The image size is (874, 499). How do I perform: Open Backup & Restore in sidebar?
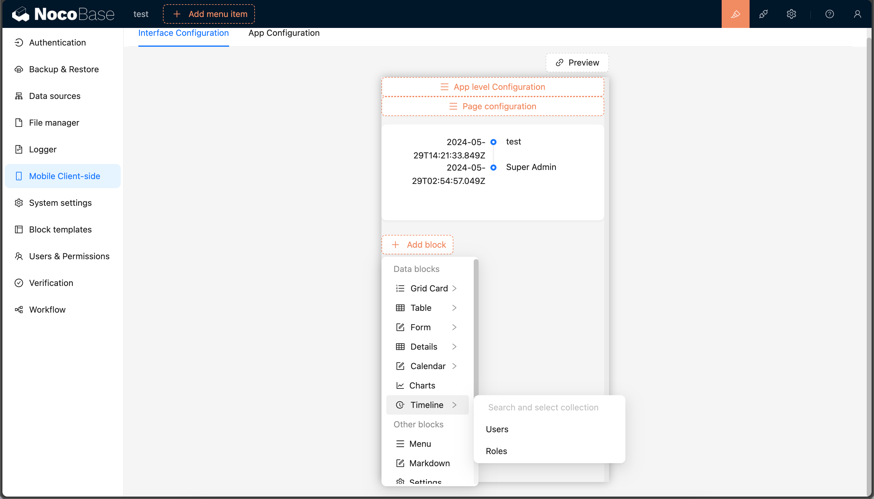64,69
